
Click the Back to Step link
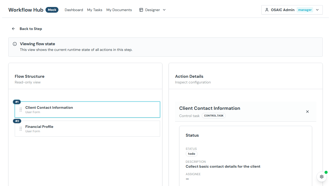tap(31, 29)
